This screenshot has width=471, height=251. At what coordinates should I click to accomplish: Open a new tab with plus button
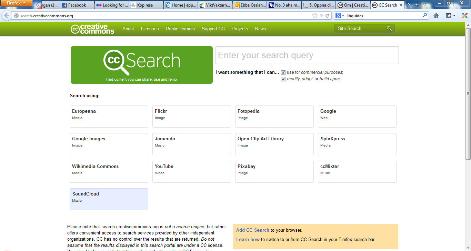pyautogui.click(x=417, y=5)
